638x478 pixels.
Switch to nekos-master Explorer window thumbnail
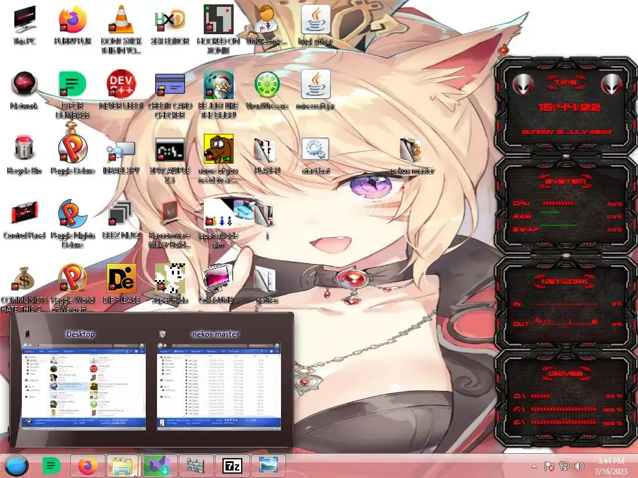tap(219, 380)
